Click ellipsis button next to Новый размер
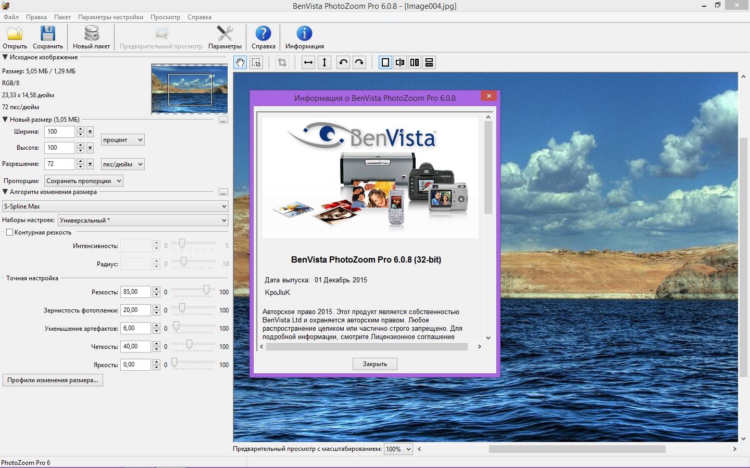The image size is (750, 468). pyautogui.click(x=223, y=120)
